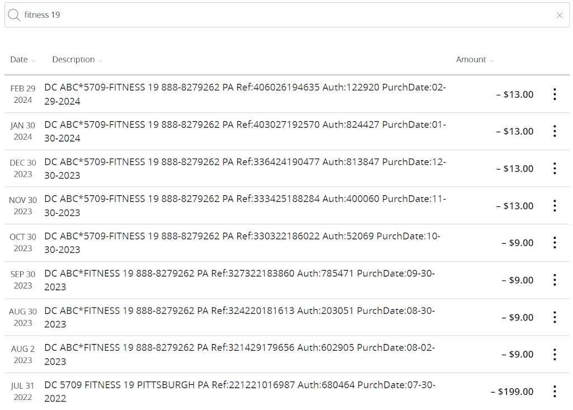Screen dimensions: 573x410
Task: Click the search box containing "fitness 19"
Action: 280,15
